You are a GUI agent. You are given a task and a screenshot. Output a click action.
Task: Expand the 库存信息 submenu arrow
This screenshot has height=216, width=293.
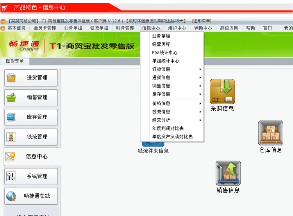[200, 94]
